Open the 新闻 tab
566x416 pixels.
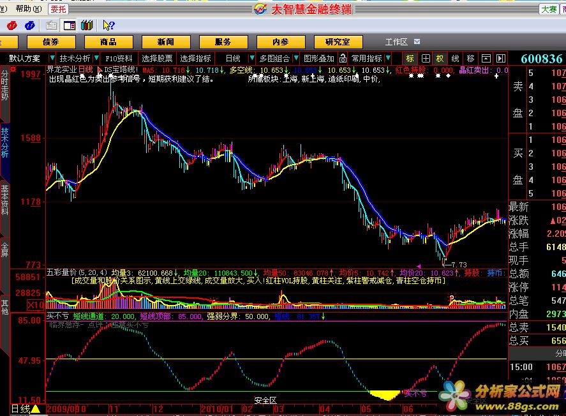point(166,42)
